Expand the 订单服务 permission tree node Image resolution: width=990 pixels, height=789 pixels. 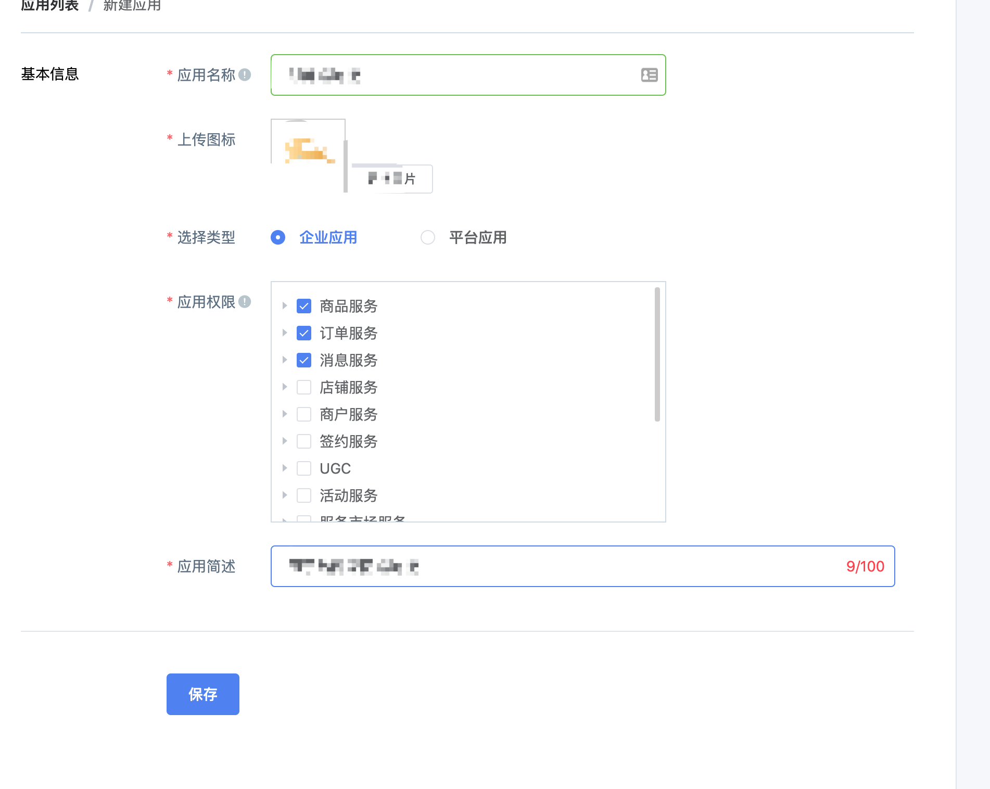[285, 334]
